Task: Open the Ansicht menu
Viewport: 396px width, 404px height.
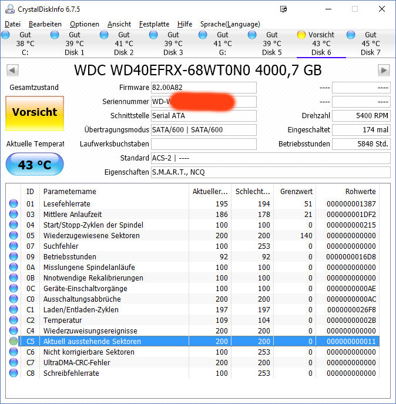Action: click(x=119, y=24)
